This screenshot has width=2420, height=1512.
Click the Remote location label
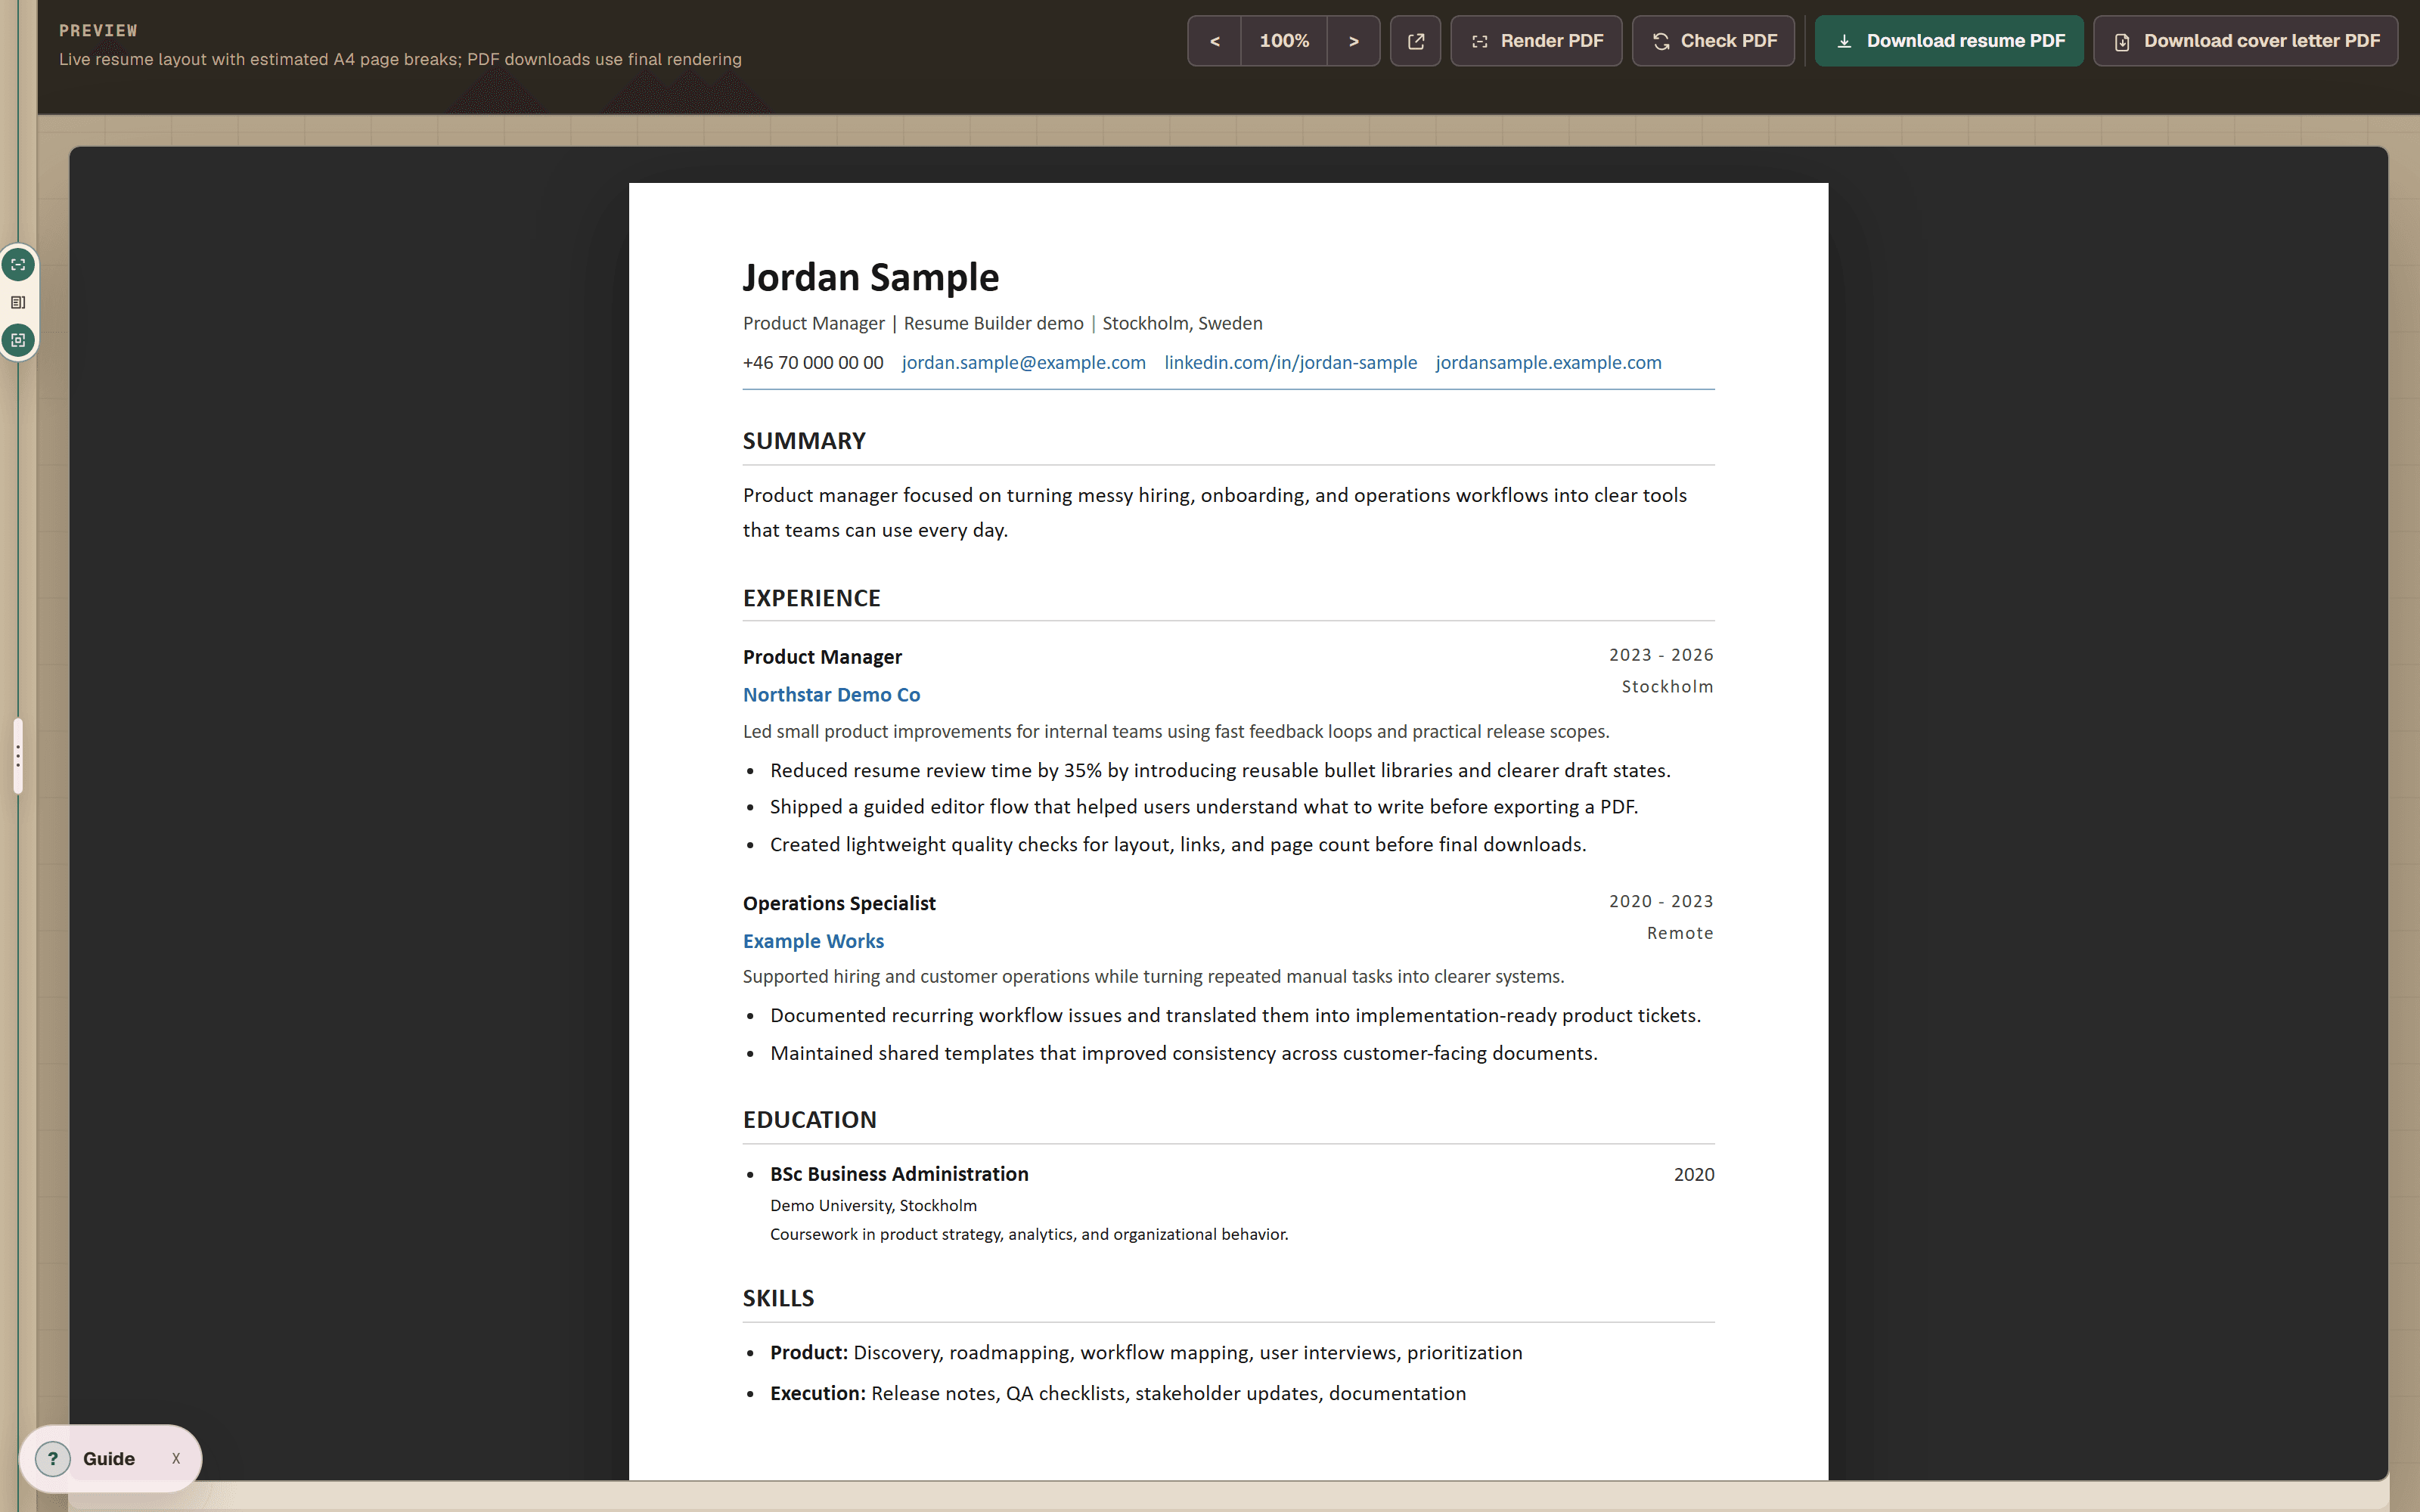[1680, 933]
